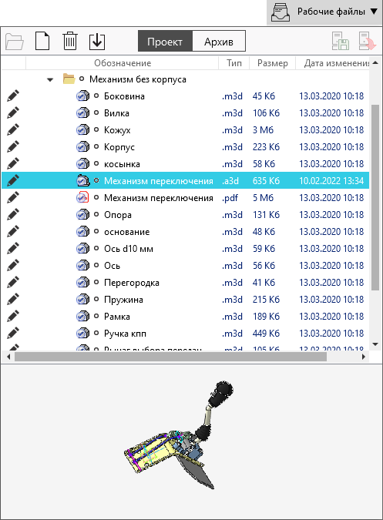The width and height of the screenshot is (383, 520).
Task: Select the Проект tab
Action: click(165, 41)
